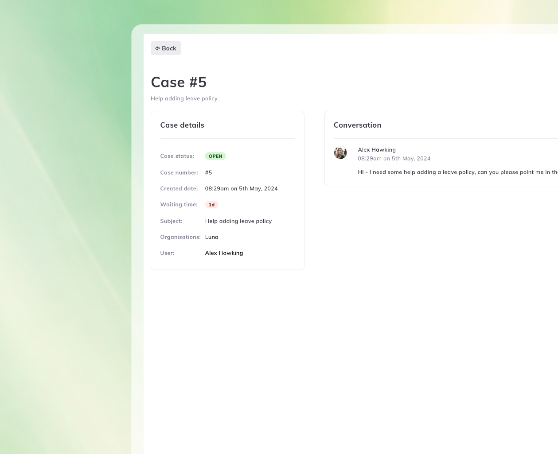Click the Organisations label in Case details
Viewport: 558px width, 454px height.
(x=180, y=237)
